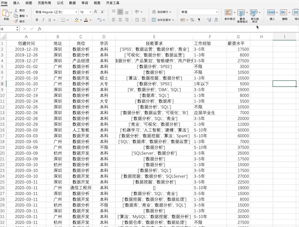
Task: Click the phonetic guide (abc A) icon
Action: point(99,20)
